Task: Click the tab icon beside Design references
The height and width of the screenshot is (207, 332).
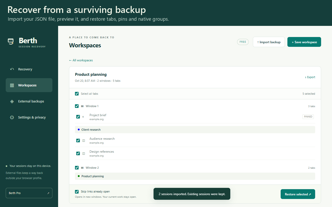Action: pos(84,153)
